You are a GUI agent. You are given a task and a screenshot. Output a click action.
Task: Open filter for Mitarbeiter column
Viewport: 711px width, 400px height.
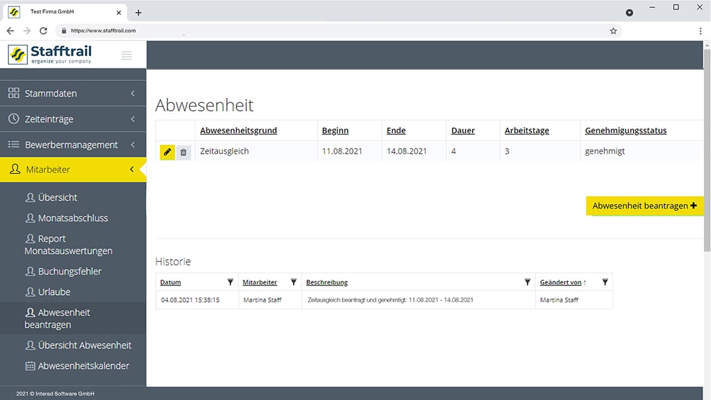pos(294,282)
